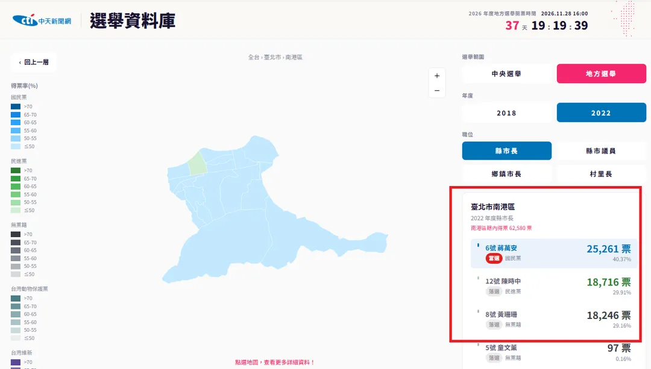This screenshot has width=651, height=369.
Task: Click the 台灣動物保護黨 legend label
Action: click(30, 288)
